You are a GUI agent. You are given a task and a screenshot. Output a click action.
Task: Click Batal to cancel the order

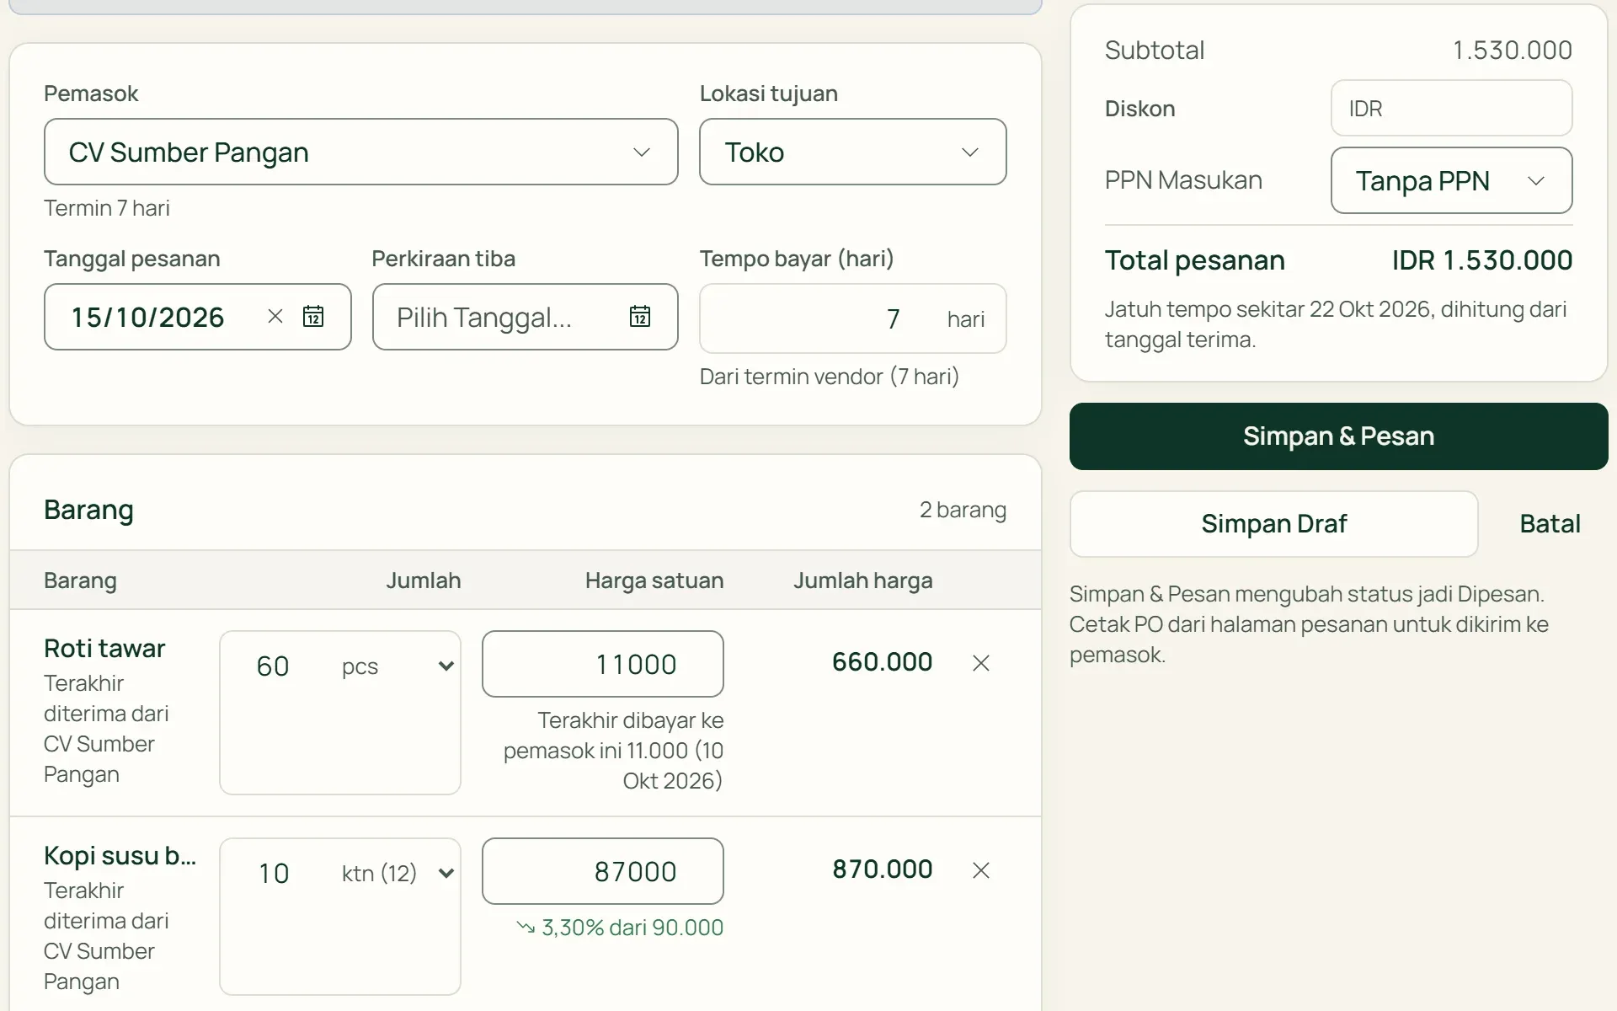pyautogui.click(x=1550, y=524)
